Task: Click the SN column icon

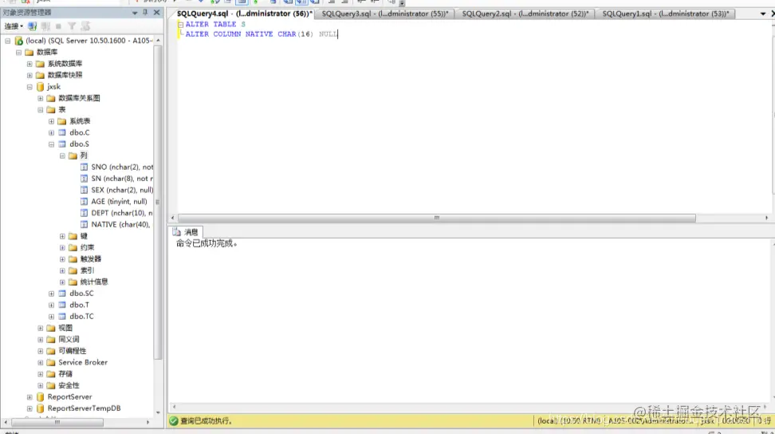Action: coord(84,179)
